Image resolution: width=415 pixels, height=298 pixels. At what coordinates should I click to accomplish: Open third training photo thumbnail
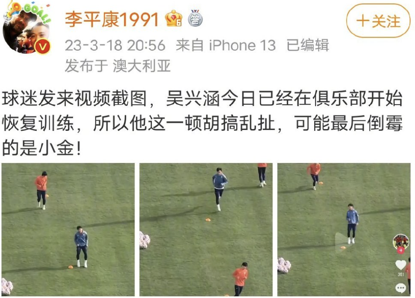[344, 230]
